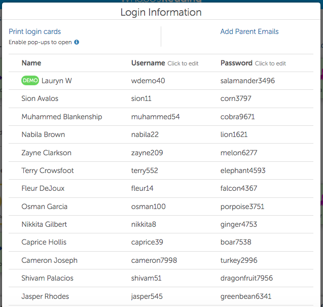The image size is (323, 307).
Task: Click the green DEMO badge
Action: (30, 81)
